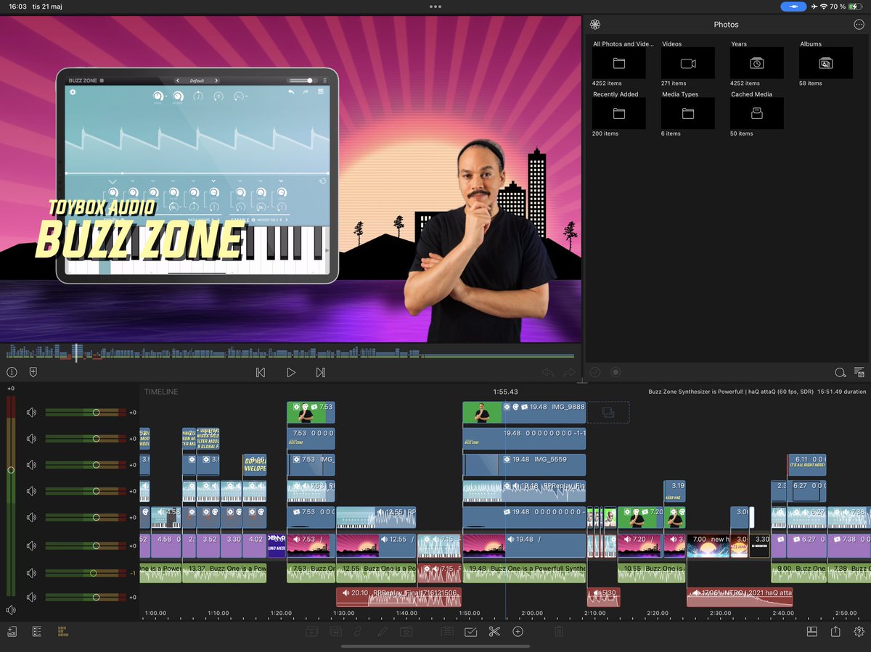Mute the bottom audio track speaker

click(x=31, y=598)
